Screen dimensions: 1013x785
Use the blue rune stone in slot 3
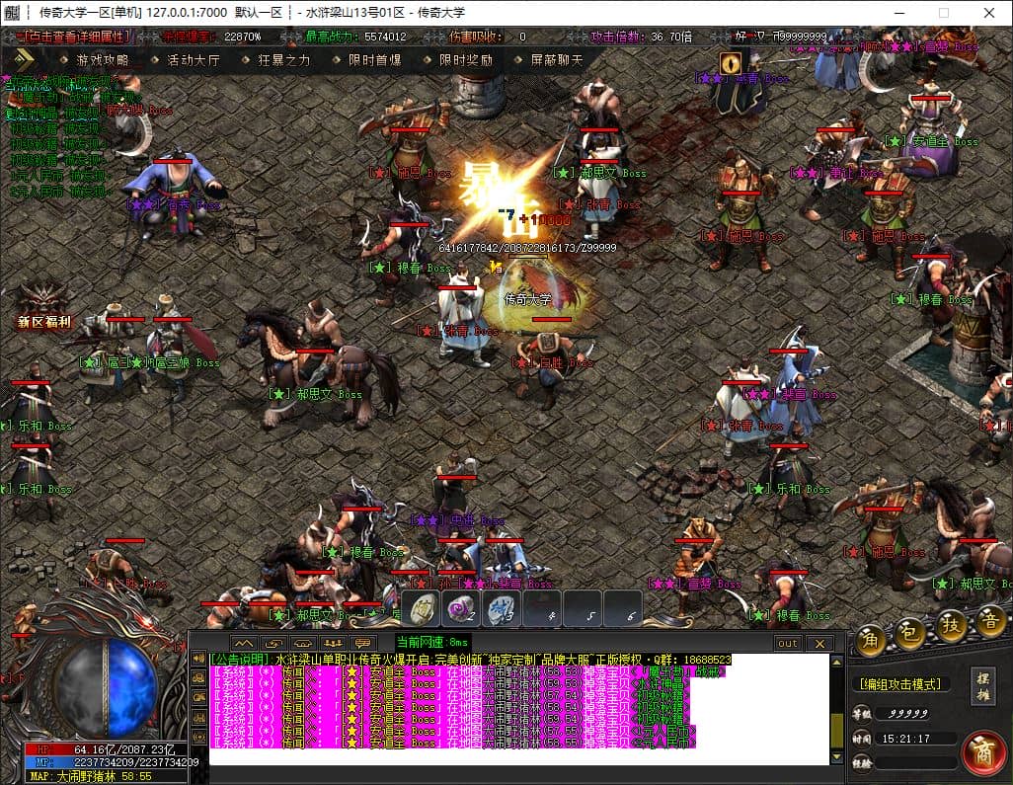point(500,609)
